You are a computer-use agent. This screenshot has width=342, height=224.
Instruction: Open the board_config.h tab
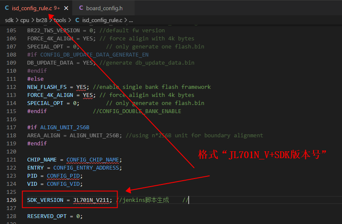pos(104,8)
